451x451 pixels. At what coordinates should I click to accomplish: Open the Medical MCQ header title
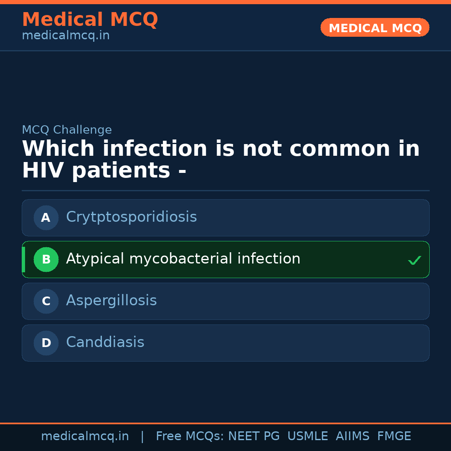[x=90, y=20]
